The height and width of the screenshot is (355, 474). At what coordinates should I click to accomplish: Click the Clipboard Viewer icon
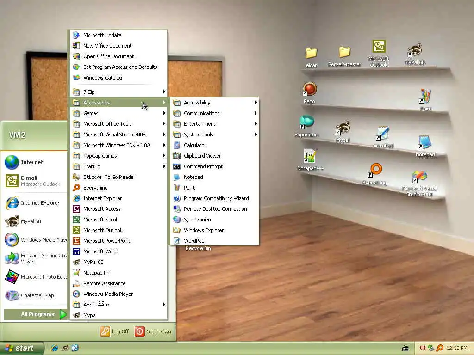177,156
